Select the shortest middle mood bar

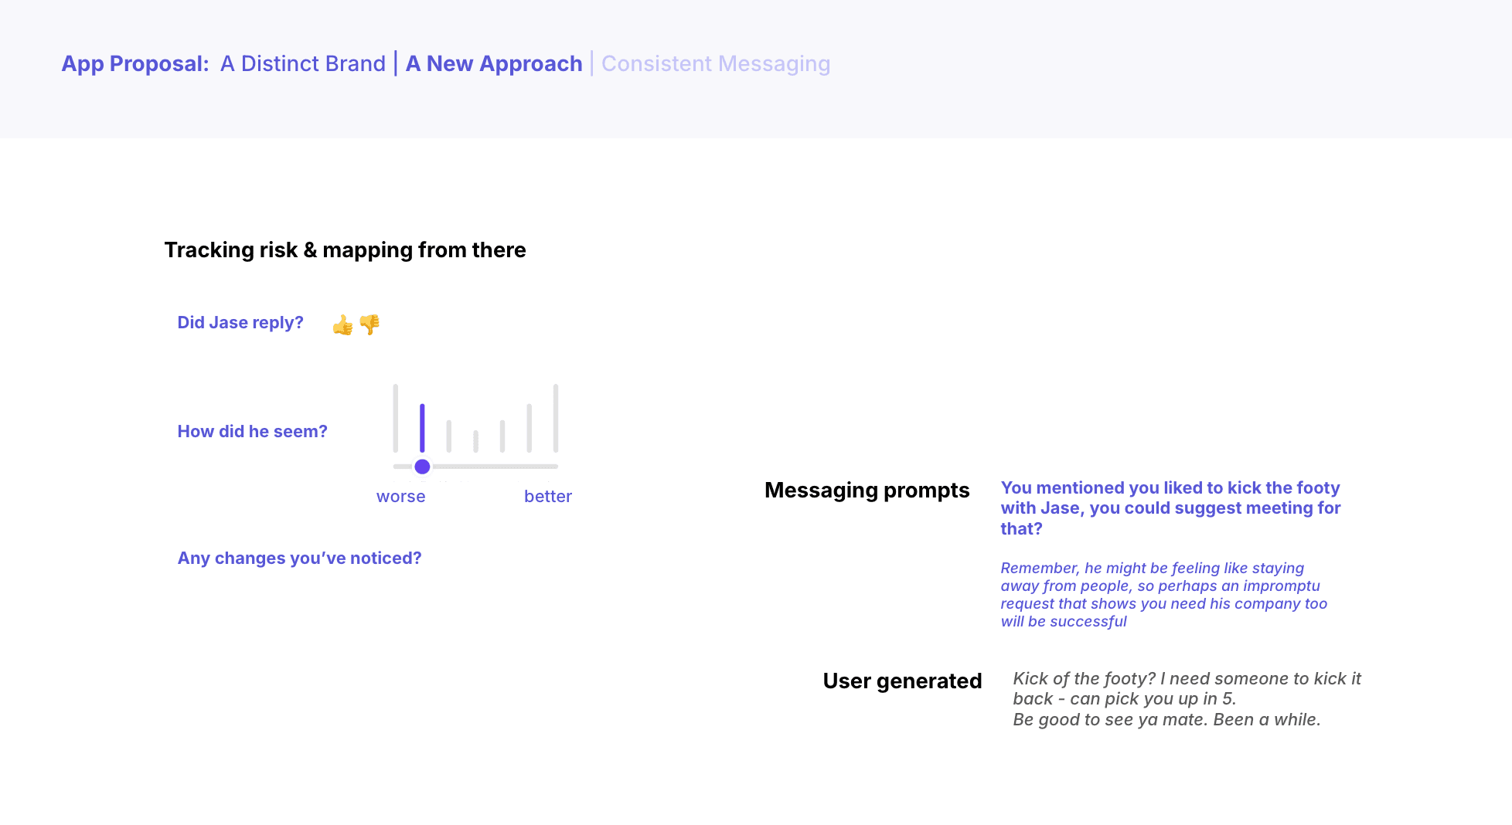tap(475, 441)
